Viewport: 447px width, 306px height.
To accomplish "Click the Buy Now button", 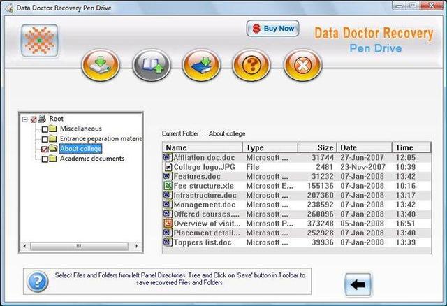I will (x=273, y=29).
